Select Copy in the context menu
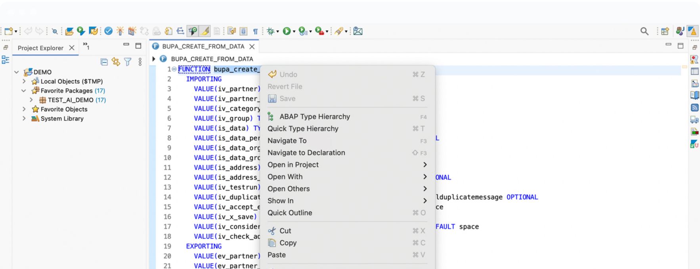The image size is (700, 269). [288, 243]
